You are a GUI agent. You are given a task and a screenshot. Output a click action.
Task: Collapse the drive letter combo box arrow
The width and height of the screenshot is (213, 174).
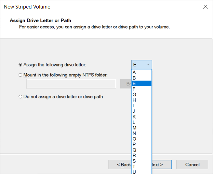tap(148, 65)
